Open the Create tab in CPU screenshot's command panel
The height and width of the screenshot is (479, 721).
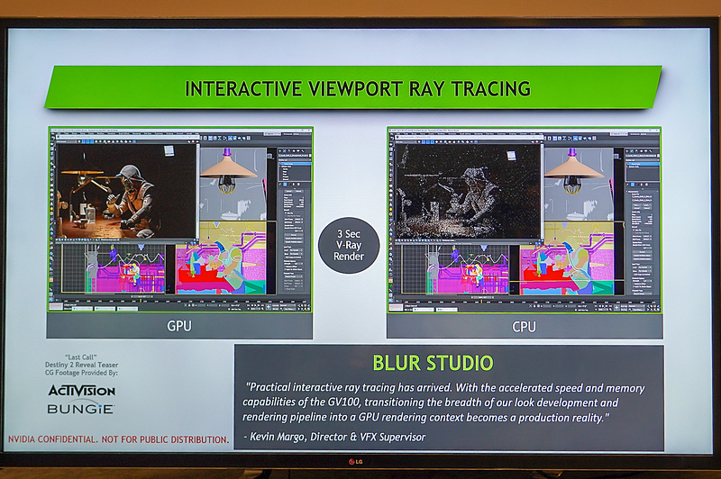[627, 151]
